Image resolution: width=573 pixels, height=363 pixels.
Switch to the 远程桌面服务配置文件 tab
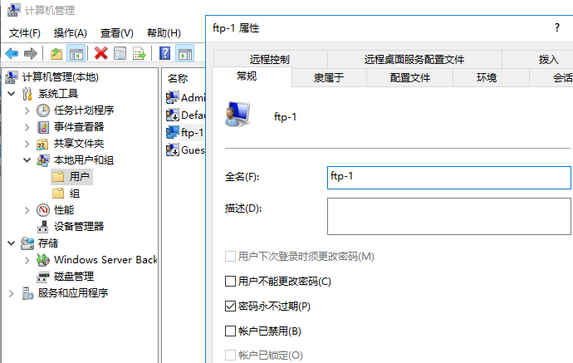pos(414,59)
